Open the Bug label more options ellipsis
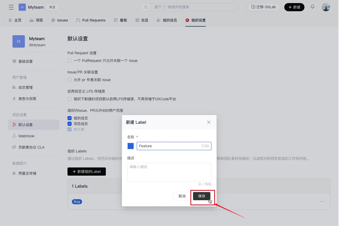340x226 pixels. pos(322,201)
